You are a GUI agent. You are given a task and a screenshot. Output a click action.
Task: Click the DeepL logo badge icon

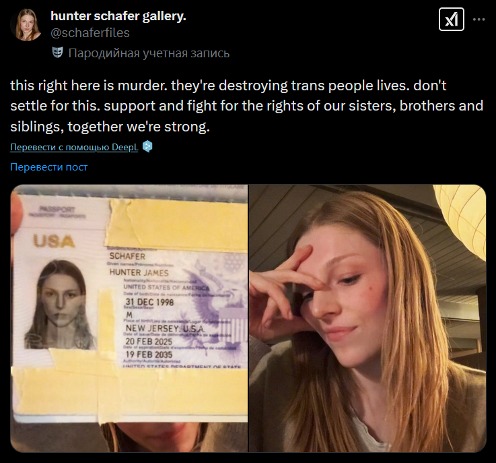[x=147, y=147]
